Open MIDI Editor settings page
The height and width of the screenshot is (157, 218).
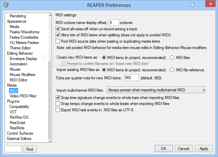pos(19,80)
